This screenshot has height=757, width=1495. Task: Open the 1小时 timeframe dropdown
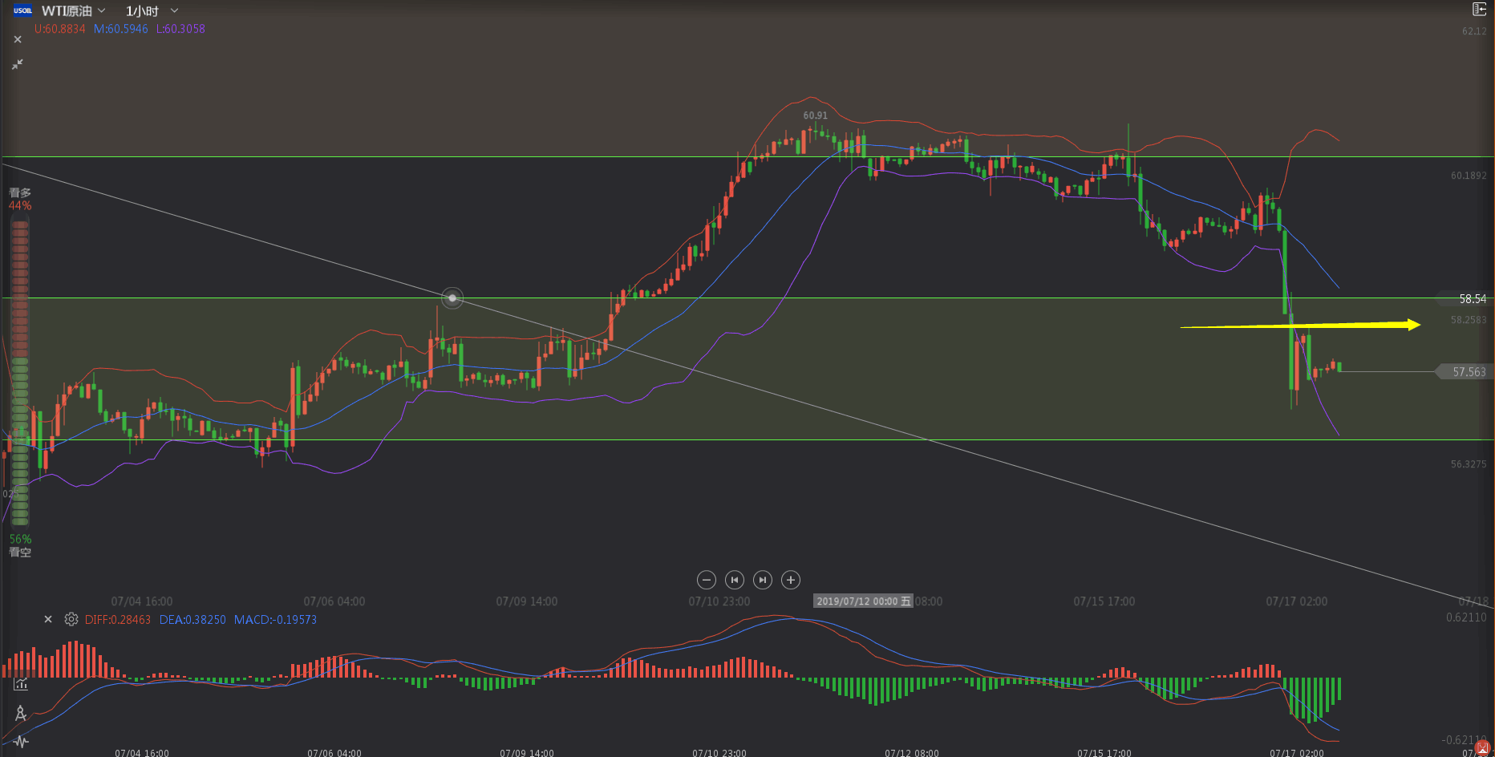click(152, 10)
